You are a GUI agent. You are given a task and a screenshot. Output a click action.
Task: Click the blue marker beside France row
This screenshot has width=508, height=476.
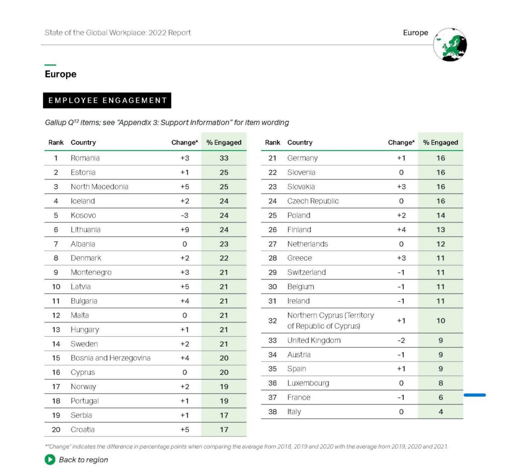(475, 395)
